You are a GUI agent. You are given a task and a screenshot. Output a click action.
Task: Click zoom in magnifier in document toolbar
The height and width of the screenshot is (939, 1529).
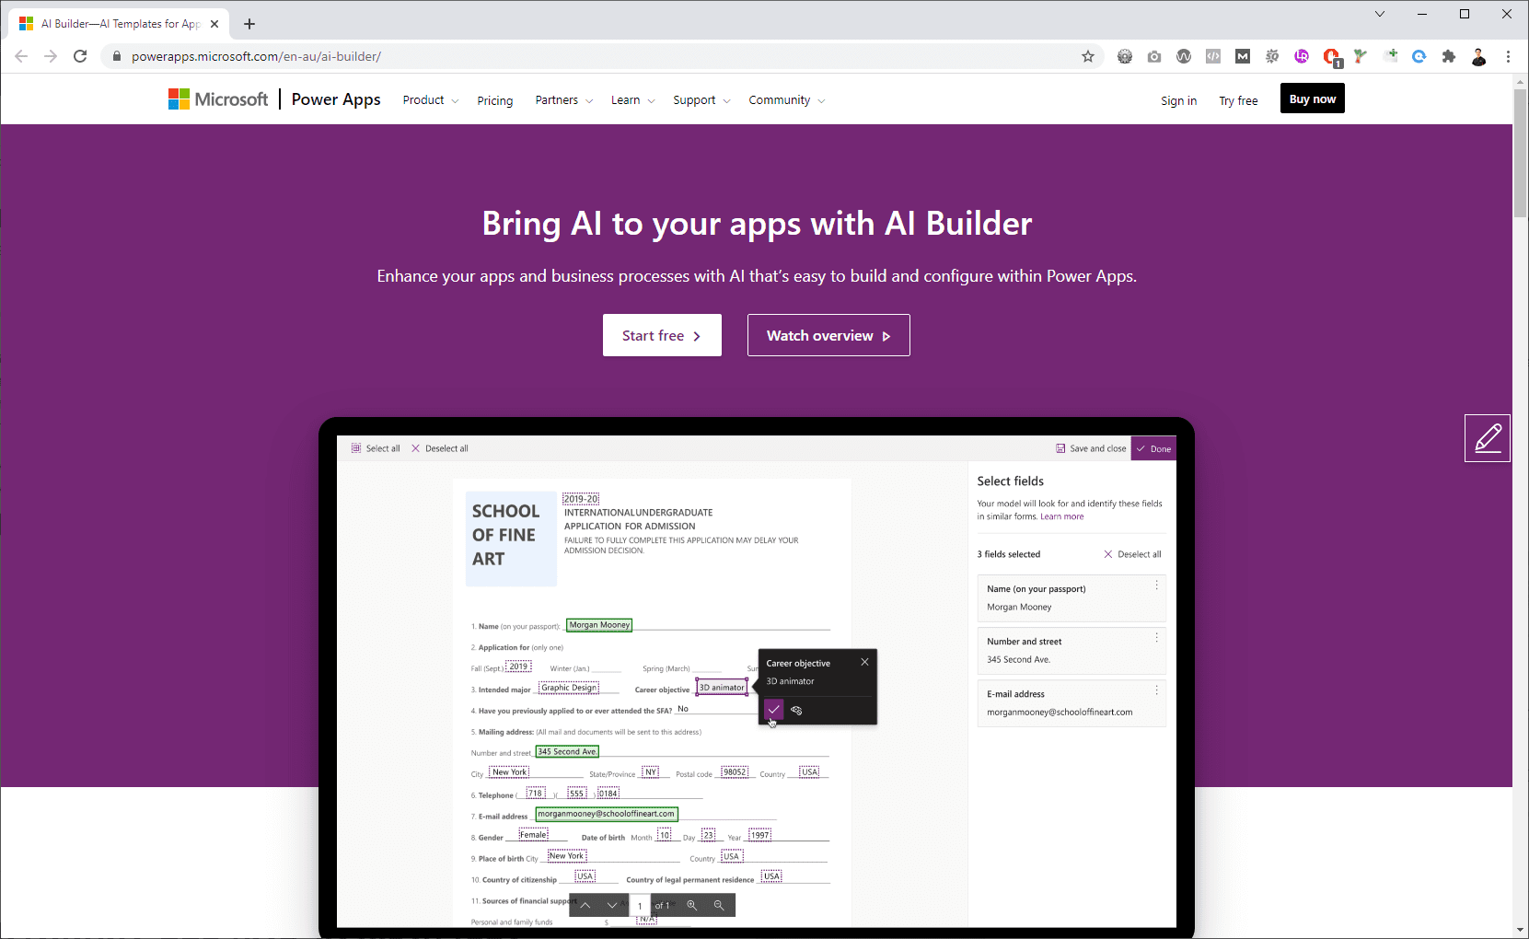coord(691,905)
